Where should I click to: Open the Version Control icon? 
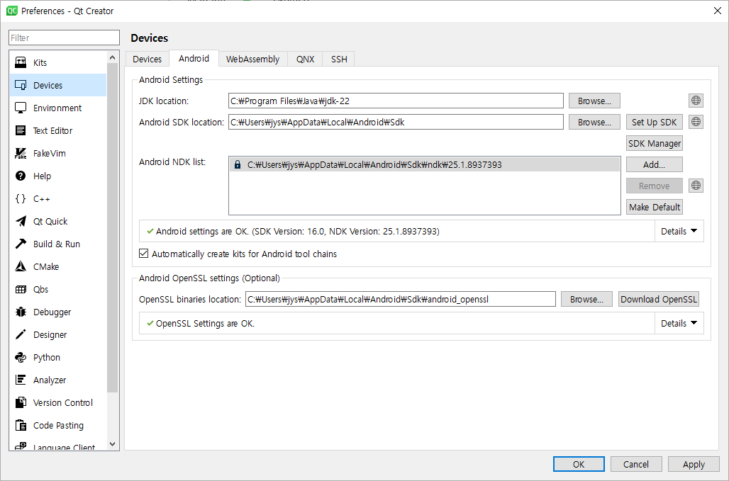point(21,402)
